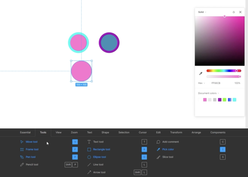Open the Hex color format dropdown
Screen dimensions: 248x177
202,83
